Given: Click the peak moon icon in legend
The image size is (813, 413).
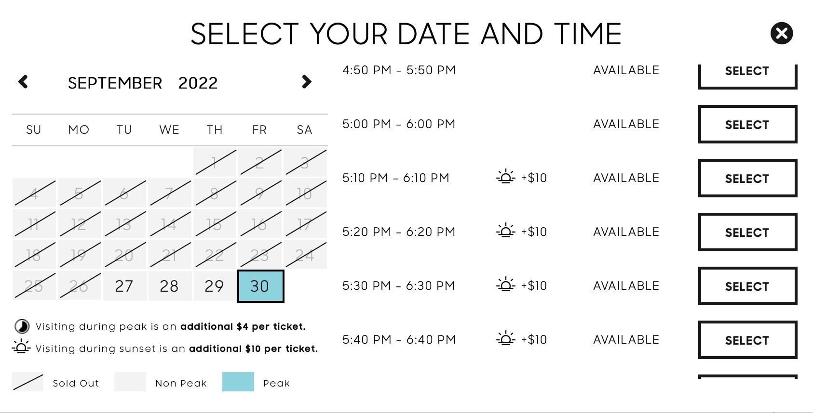Looking at the screenshot, I should pos(22,326).
